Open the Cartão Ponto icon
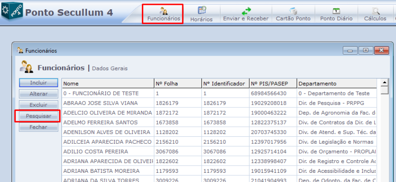The height and width of the screenshot is (182, 396). pos(293,10)
